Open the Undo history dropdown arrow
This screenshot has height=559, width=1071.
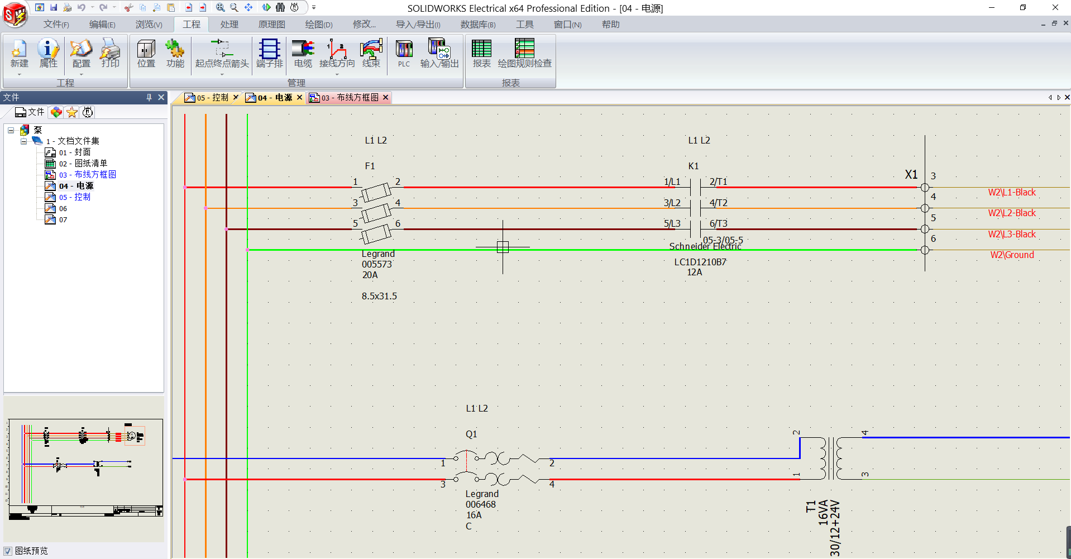92,7
